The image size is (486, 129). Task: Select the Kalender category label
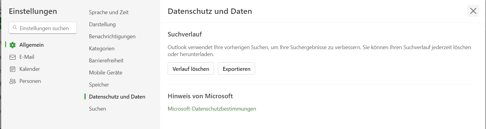tap(30, 69)
